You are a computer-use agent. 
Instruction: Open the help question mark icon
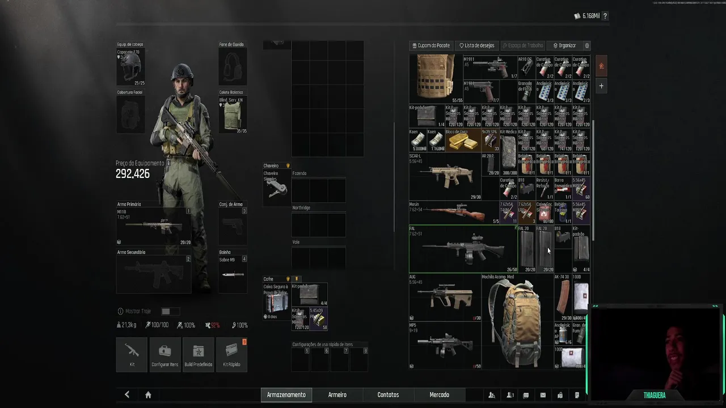(605, 16)
